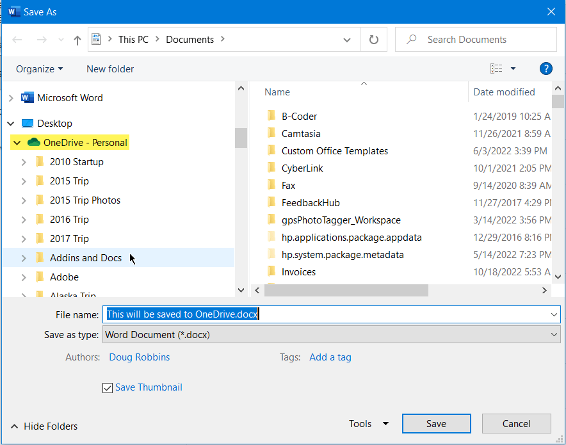Expand the Addins and Docs folder

24,258
